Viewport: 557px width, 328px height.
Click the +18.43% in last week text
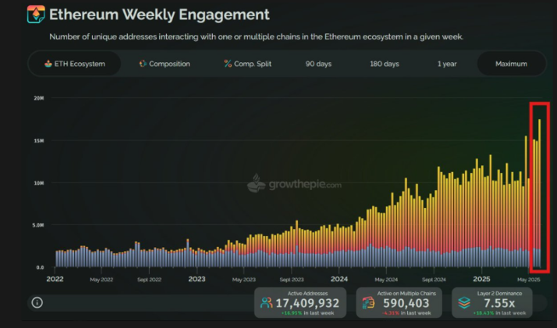(499, 313)
